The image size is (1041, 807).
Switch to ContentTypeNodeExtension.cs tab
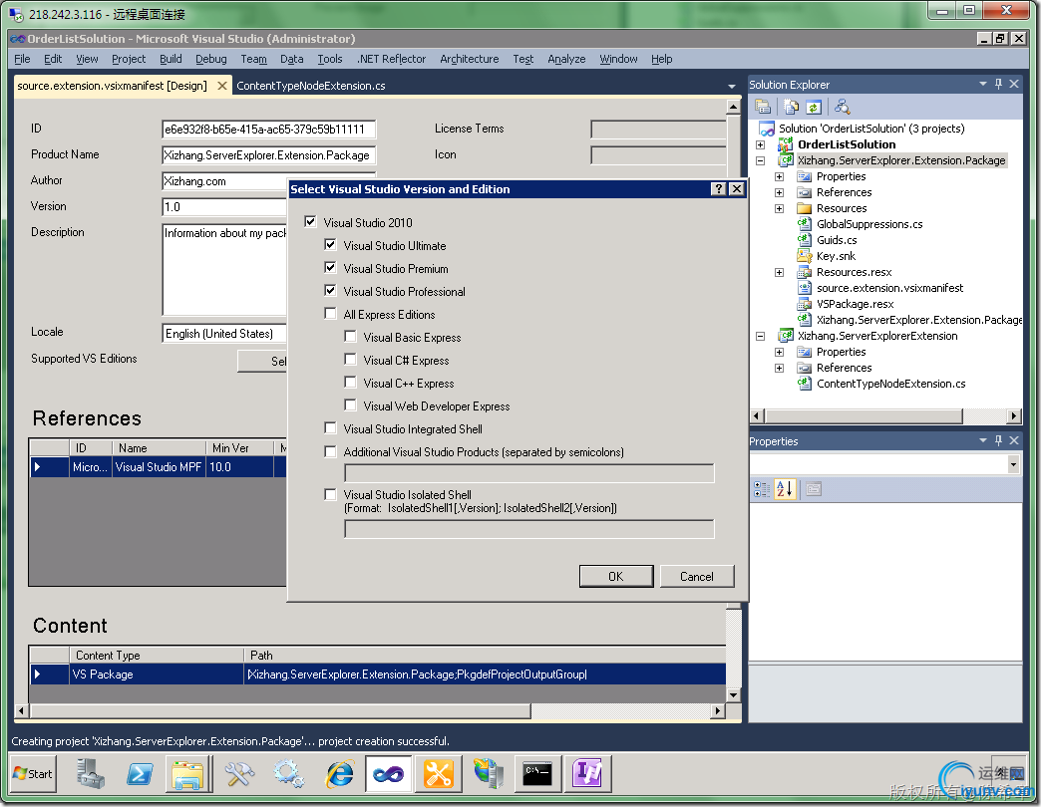(311, 86)
